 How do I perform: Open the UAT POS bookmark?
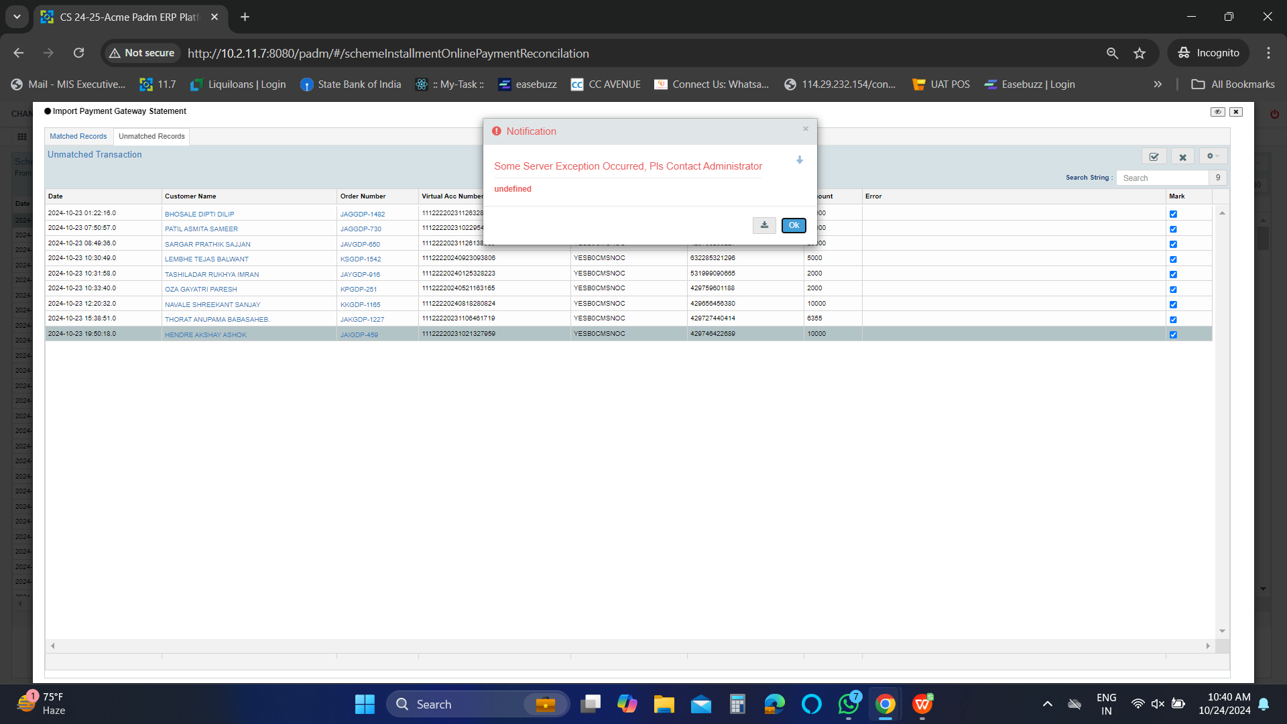pyautogui.click(x=941, y=84)
